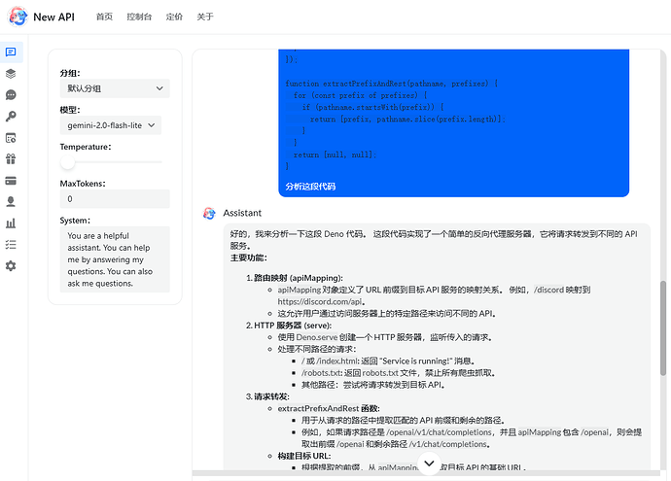Click the 路由映射 (apiMapping) list heading
The width and height of the screenshot is (671, 481).
coord(299,278)
